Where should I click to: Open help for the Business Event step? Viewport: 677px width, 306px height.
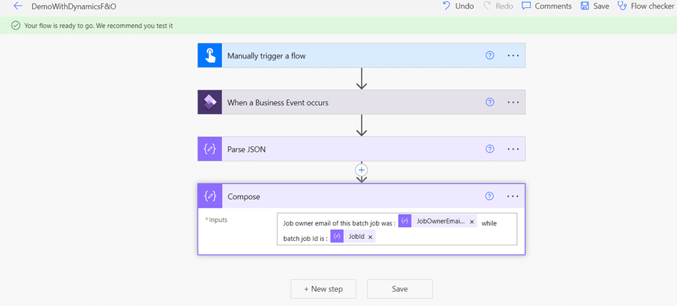click(489, 102)
